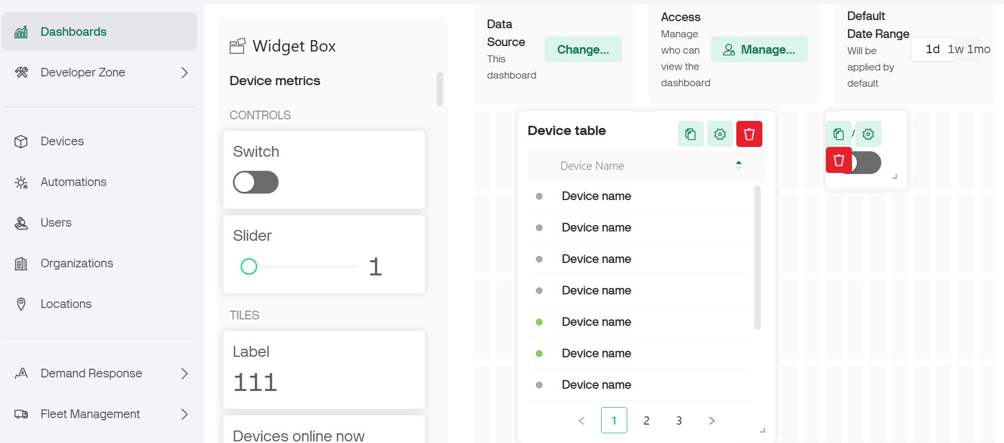Click the Developer Zone tools icon
This screenshot has height=443, width=1004.
(x=21, y=72)
